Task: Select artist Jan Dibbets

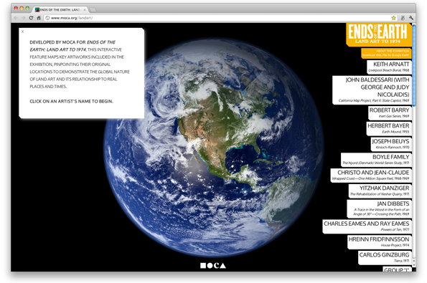Action: 380,208
